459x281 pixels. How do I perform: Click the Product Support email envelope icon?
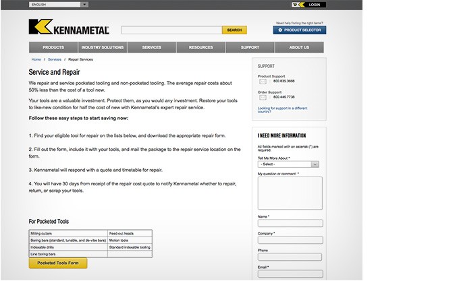[263, 81]
